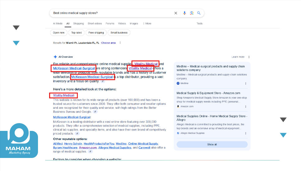Apply the Top rated filter chip
The image size is (301, 171).
click(x=76, y=33)
